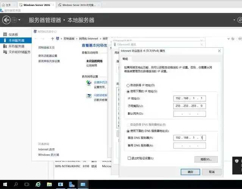
Task: Click the Server Manager back arrow button
Action: [6, 20]
